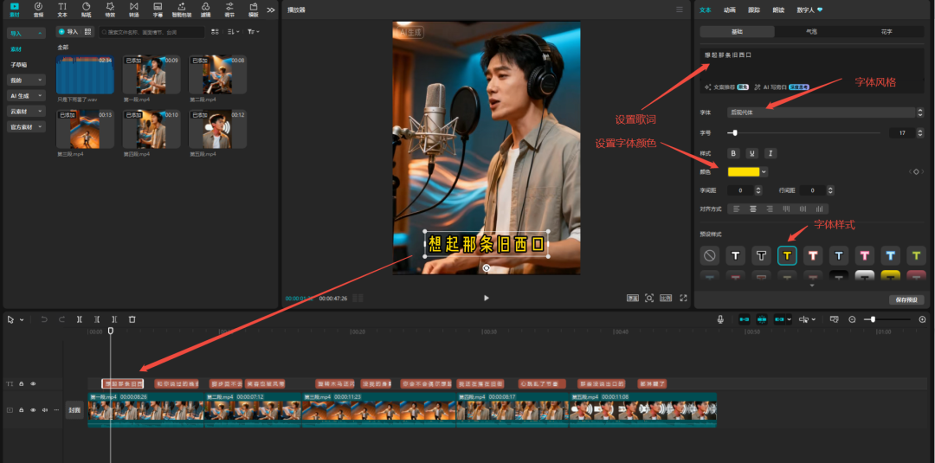Toggle Bold text style button
Image resolution: width=935 pixels, height=463 pixels.
tap(734, 153)
